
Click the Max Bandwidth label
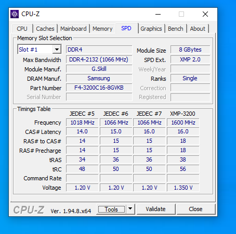click(42, 60)
